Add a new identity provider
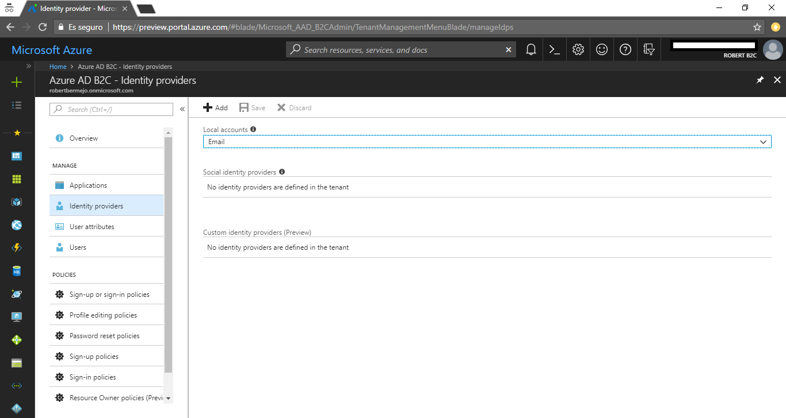Screen dimensions: 786x418 (215, 107)
